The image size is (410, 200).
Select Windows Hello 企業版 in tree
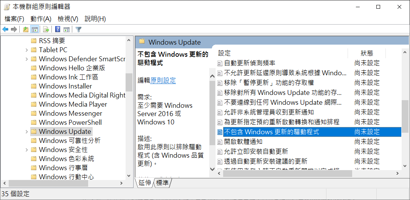pyautogui.click(x=72, y=68)
